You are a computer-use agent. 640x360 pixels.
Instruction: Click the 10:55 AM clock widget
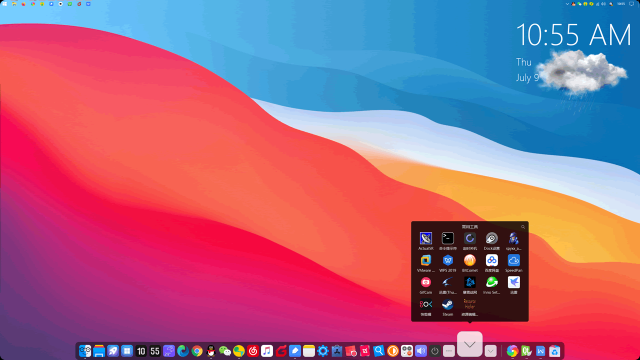pyautogui.click(x=573, y=36)
